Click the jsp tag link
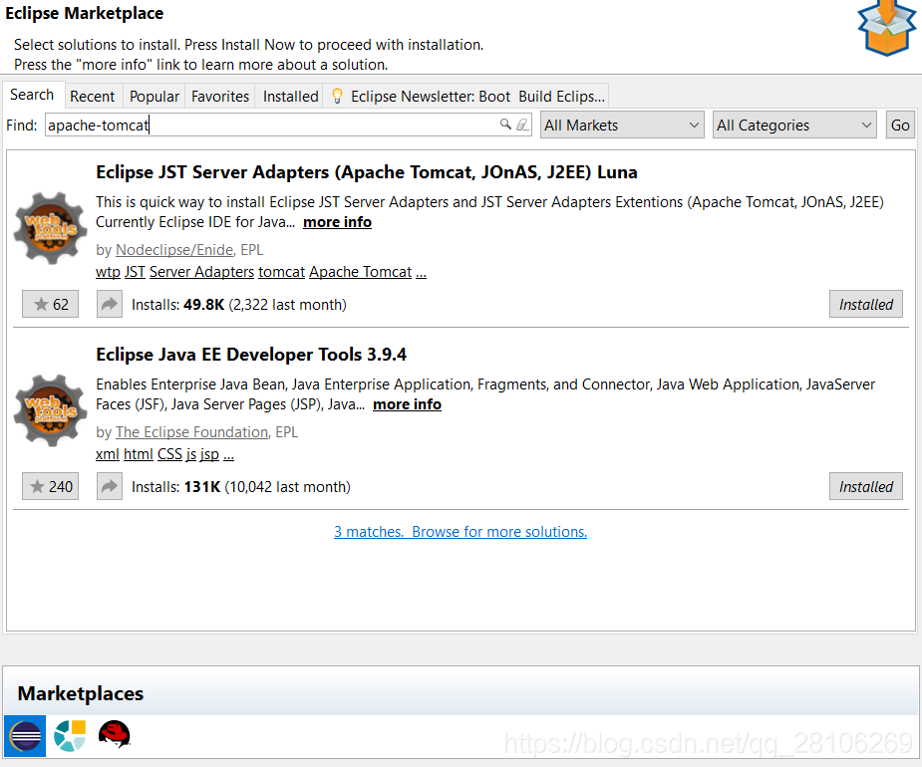 click(x=209, y=454)
